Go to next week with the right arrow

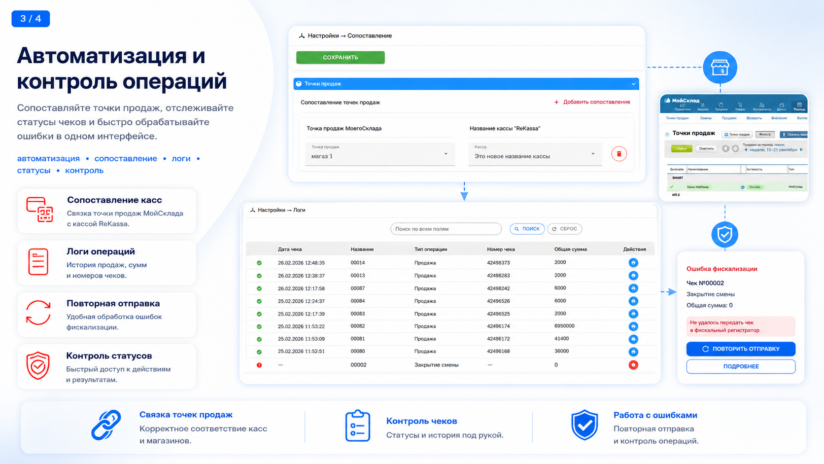click(x=801, y=150)
